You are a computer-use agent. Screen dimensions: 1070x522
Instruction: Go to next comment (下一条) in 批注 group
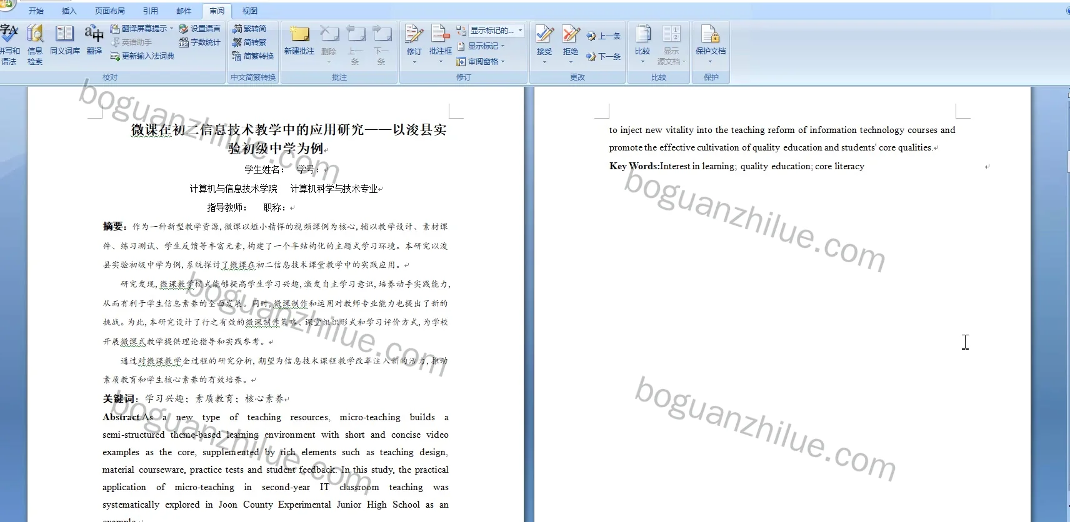click(381, 44)
